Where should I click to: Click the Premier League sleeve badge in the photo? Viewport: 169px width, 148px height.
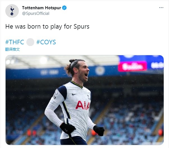pyautogui.click(x=56, y=92)
